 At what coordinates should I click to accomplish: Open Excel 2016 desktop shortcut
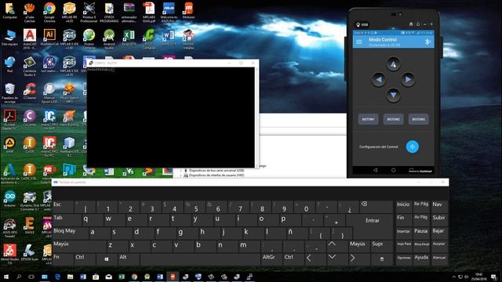(129, 37)
